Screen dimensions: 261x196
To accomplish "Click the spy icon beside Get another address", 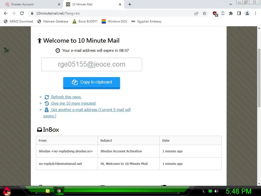I will (x=47, y=110).
